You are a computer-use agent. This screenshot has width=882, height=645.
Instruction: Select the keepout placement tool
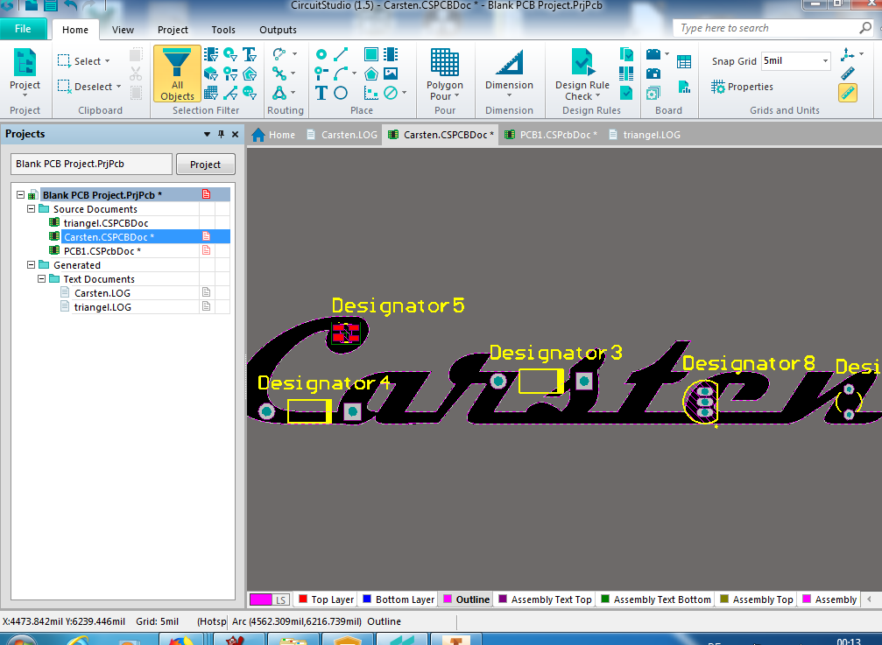coord(391,93)
